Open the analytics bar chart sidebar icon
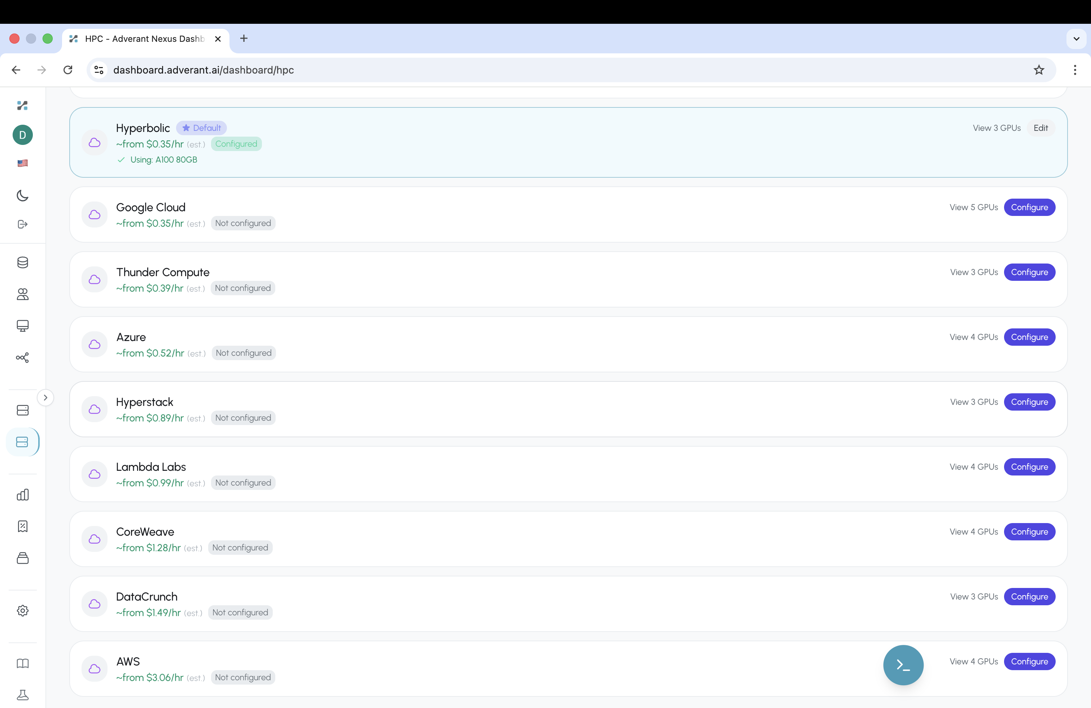The width and height of the screenshot is (1091, 708). (22, 495)
